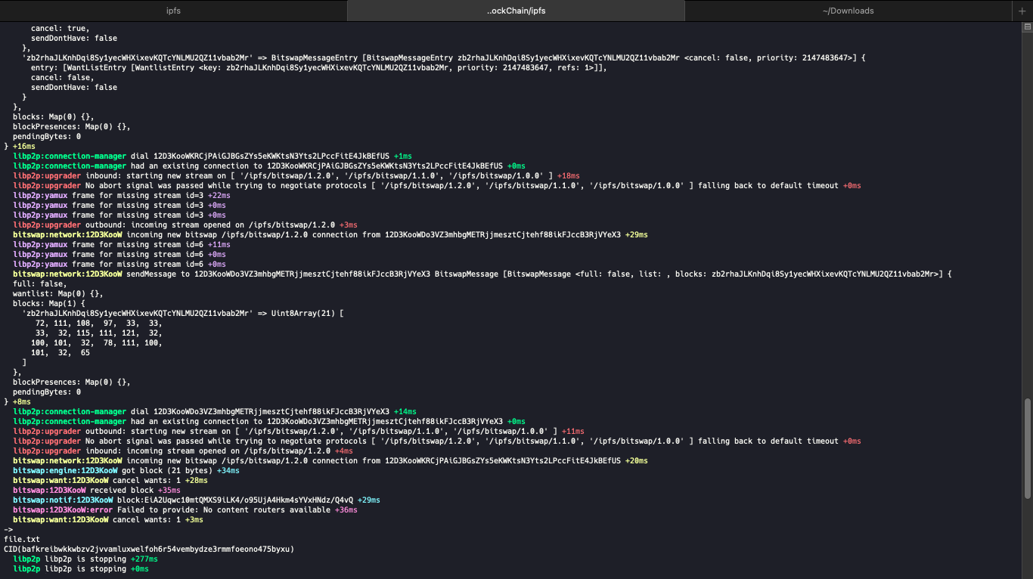The width and height of the screenshot is (1033, 579).
Task: Open a new terminal tab with plus button
Action: coord(1022,11)
